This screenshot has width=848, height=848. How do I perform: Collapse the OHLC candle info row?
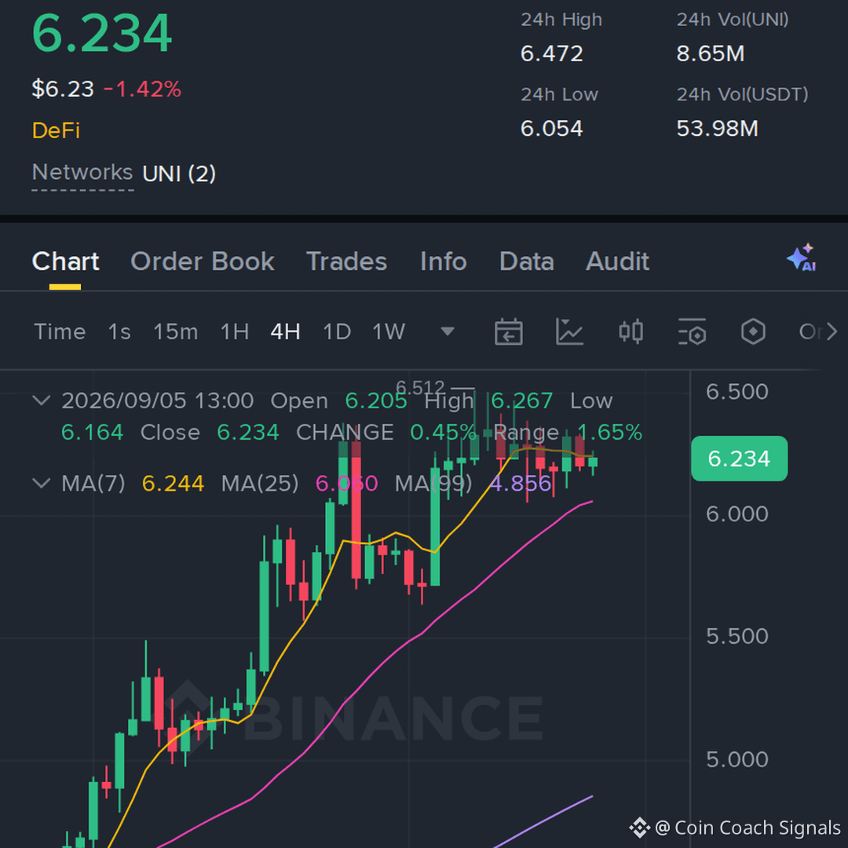pos(42,400)
